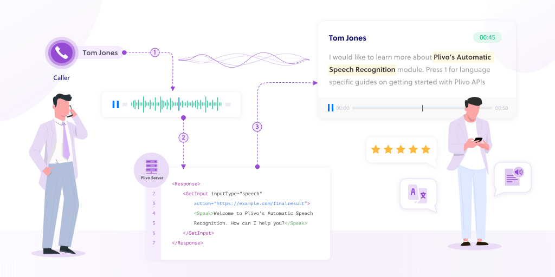Screen dimensions: 555x277
Task: Click the </GetInput> closing tag
Action: coord(198,233)
